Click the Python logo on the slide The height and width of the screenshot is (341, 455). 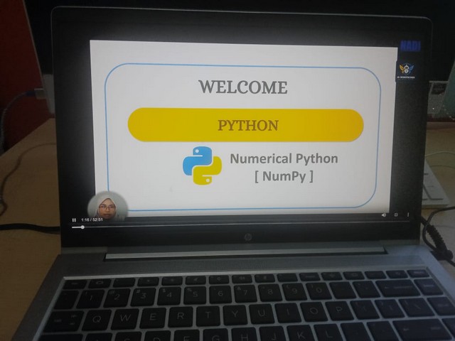tap(202, 166)
